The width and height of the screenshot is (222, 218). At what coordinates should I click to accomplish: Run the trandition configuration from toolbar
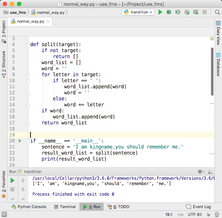coord(160,12)
